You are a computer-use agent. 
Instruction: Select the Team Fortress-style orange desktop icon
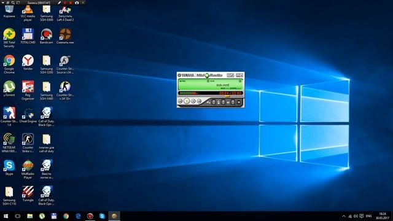tap(65, 36)
